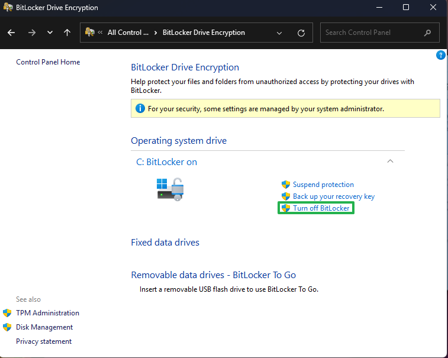Click Suspend protection link
The width and height of the screenshot is (448, 358).
(323, 185)
